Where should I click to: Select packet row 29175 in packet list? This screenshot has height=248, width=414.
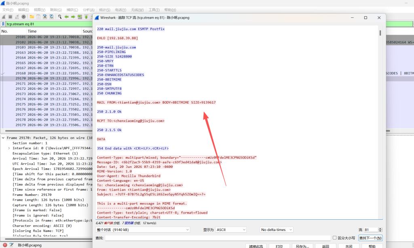tap(46, 104)
